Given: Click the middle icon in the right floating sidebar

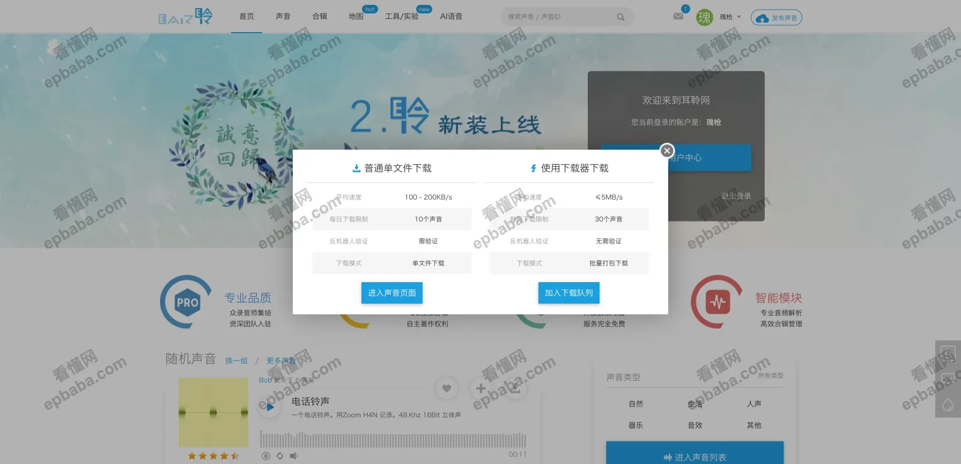Looking at the screenshot, I should coord(948,379).
